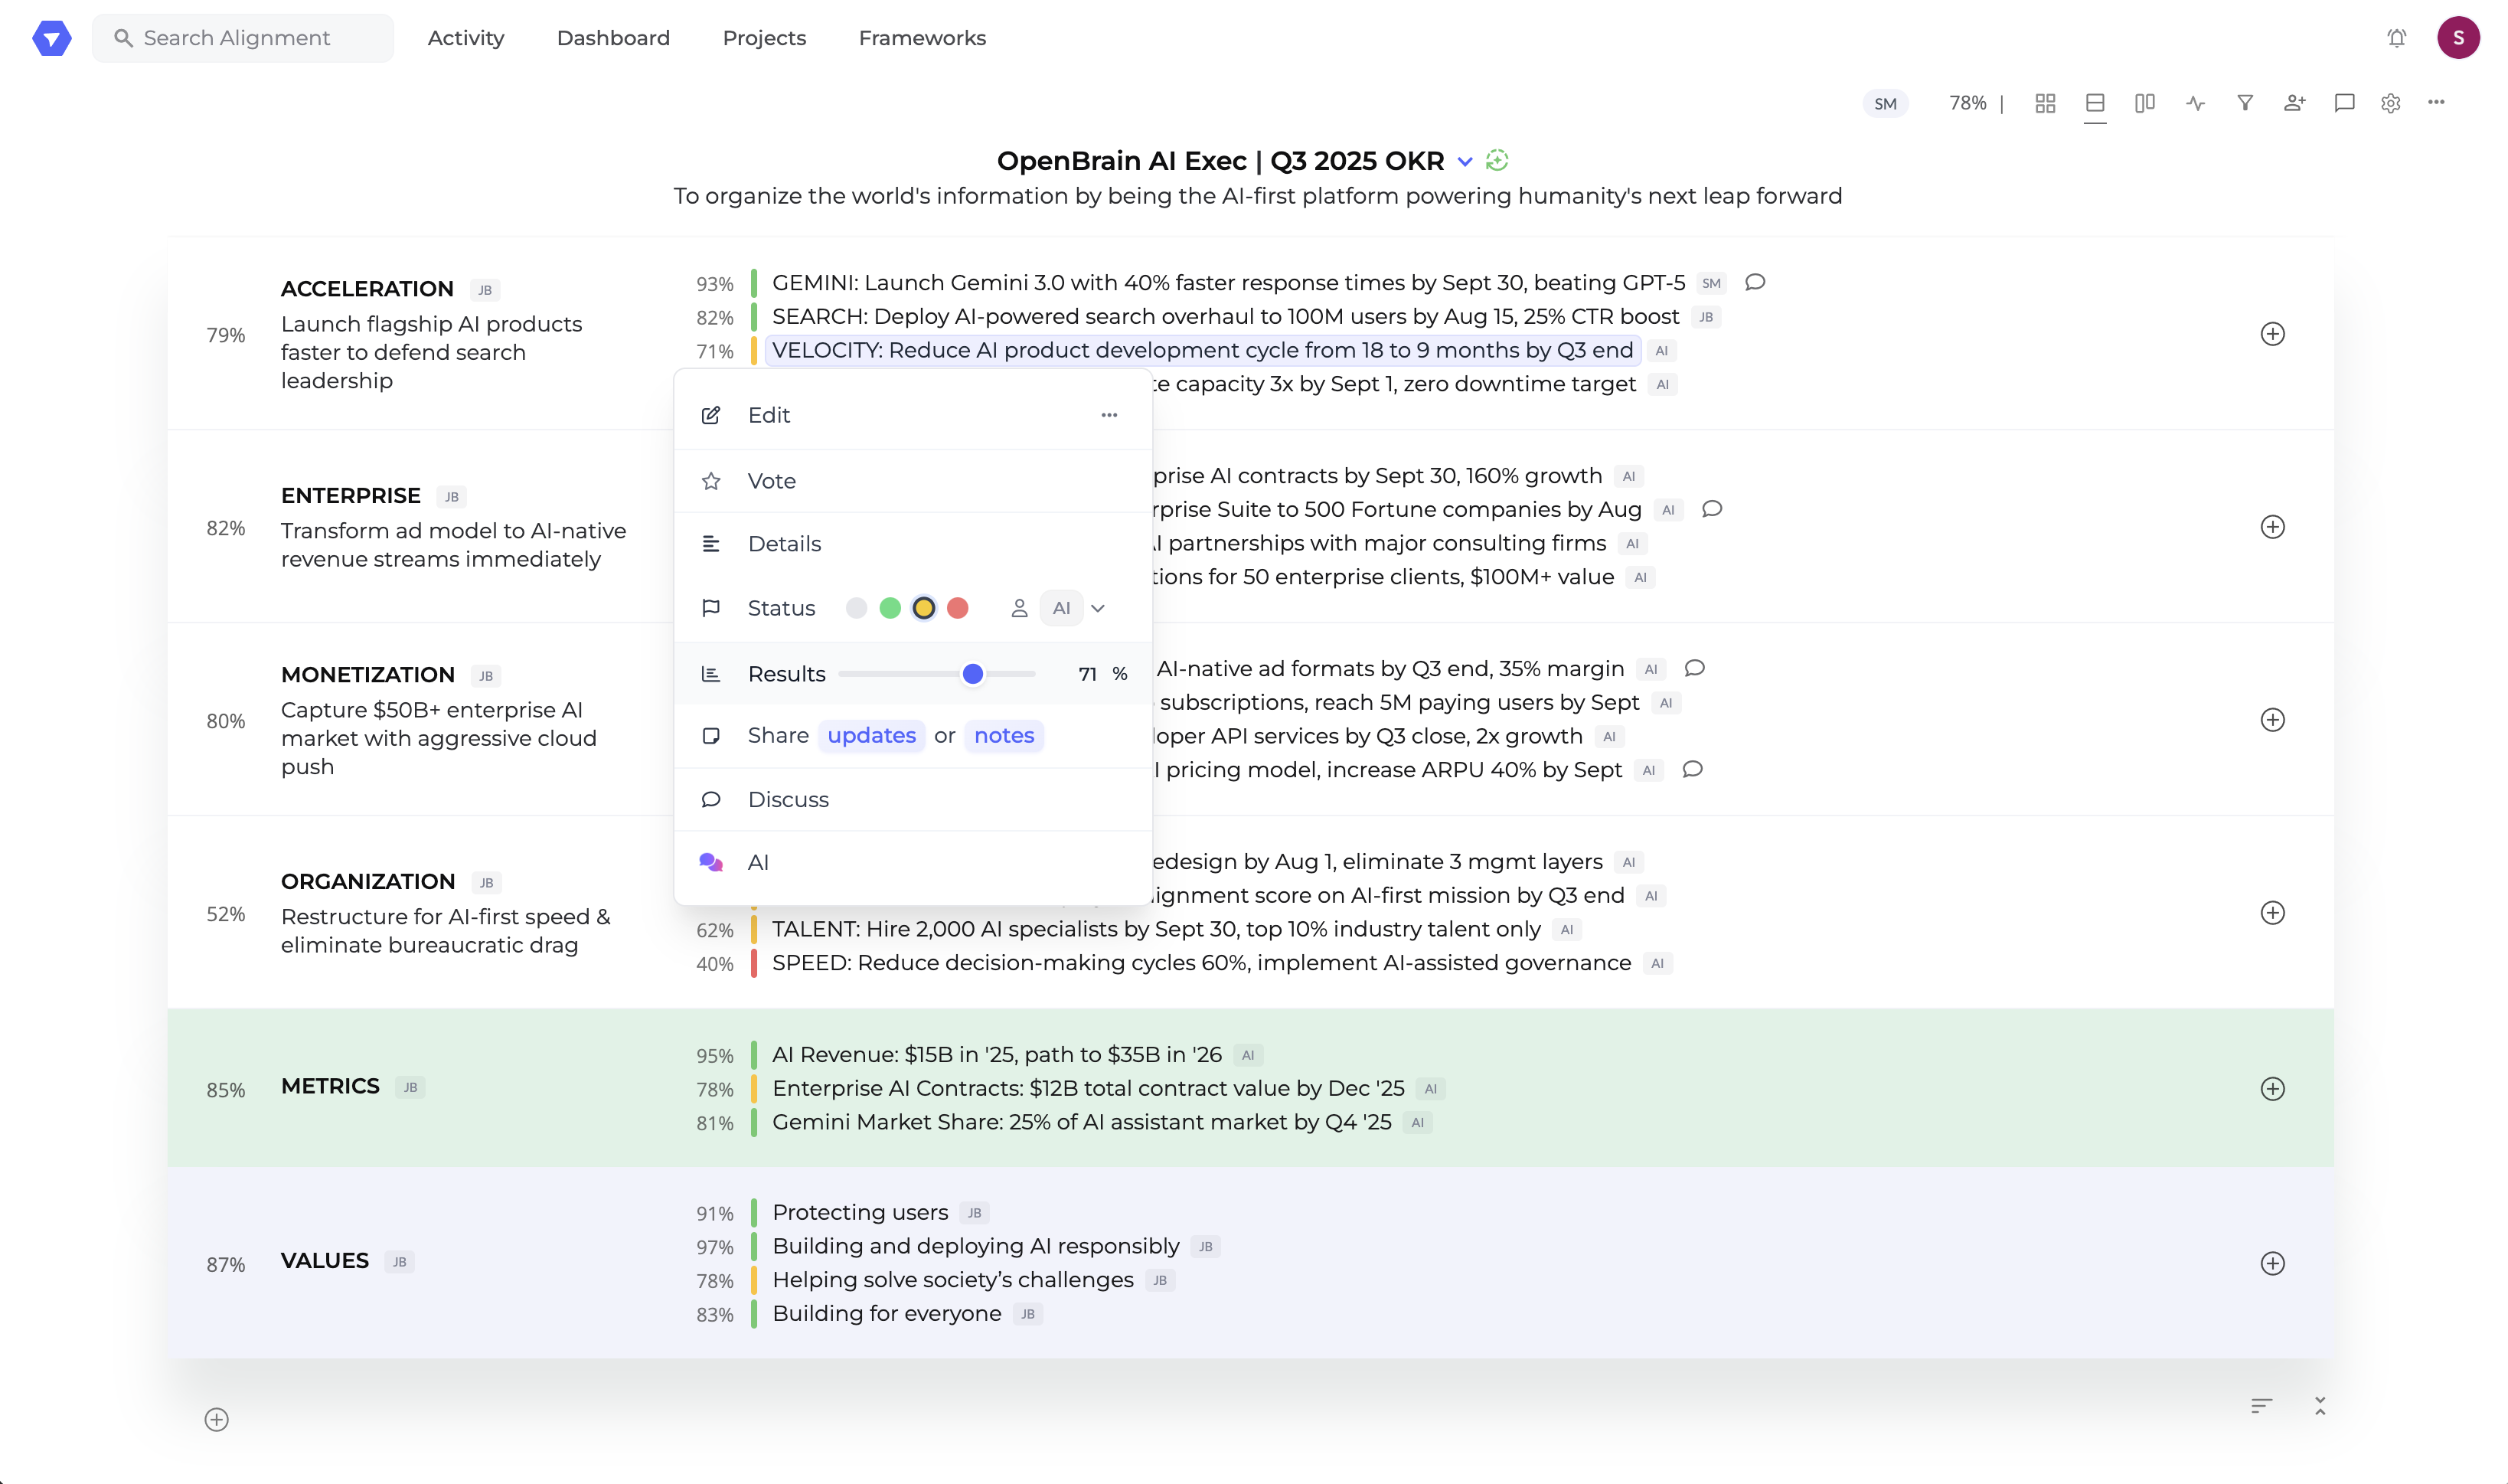Open the settings gear icon
Screen dimensions: 2508x1484
[x=2390, y=103]
